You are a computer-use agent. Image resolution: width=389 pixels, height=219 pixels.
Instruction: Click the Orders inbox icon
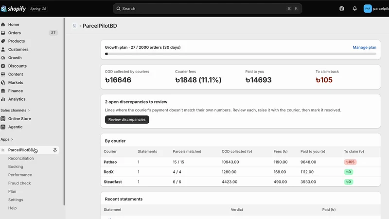pyautogui.click(x=3, y=33)
